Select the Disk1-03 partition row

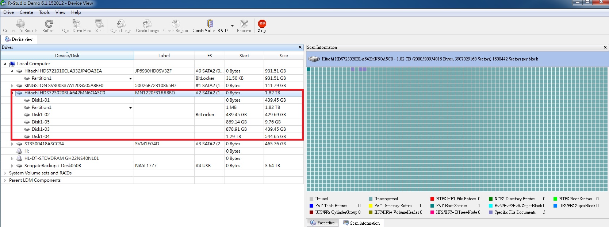click(x=41, y=129)
